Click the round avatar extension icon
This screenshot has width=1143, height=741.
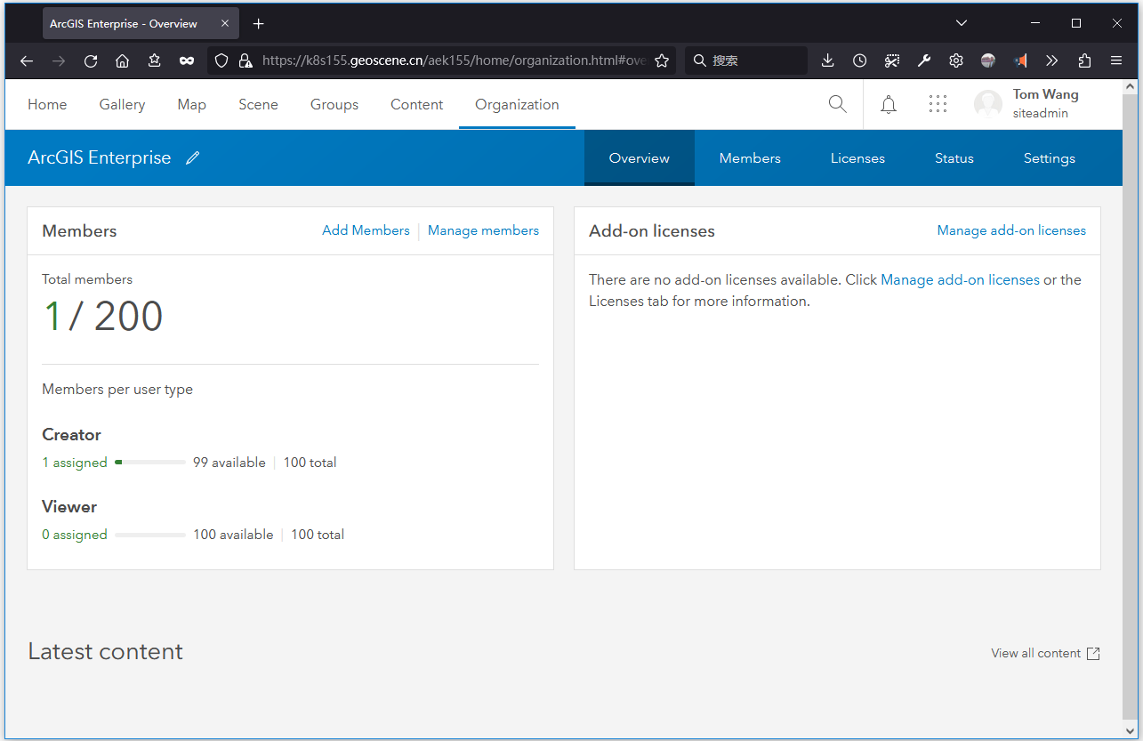tap(988, 60)
